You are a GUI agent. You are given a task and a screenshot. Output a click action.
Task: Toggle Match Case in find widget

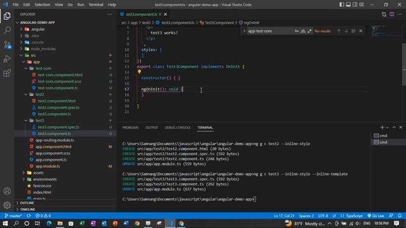tap(296, 31)
